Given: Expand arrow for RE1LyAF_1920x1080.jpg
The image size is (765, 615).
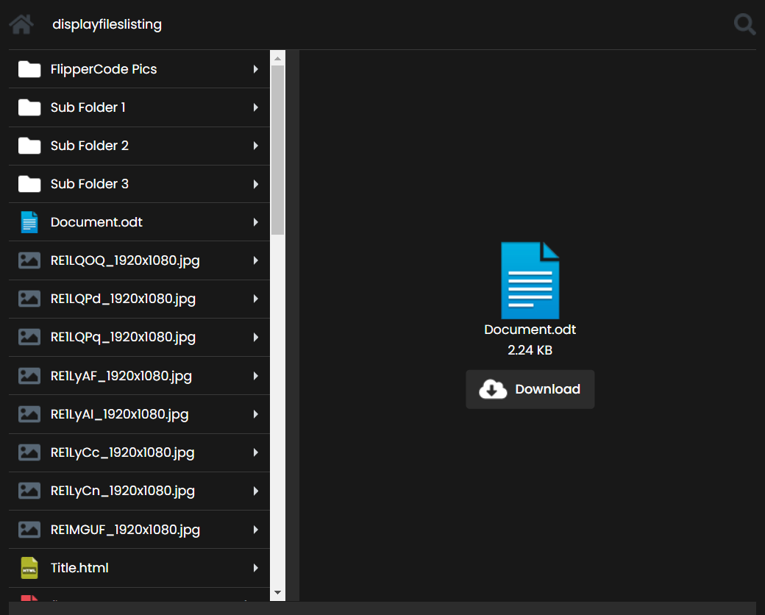Looking at the screenshot, I should (x=255, y=376).
